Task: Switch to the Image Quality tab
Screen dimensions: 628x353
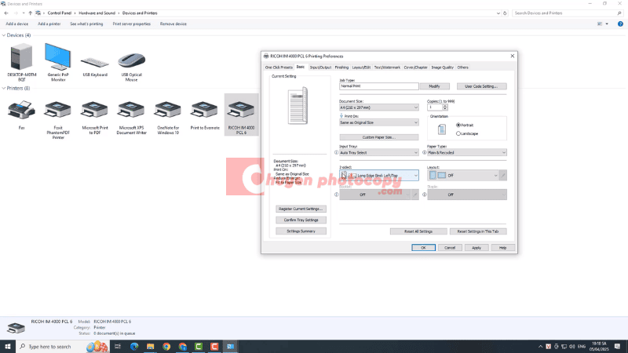Action: tap(442, 67)
